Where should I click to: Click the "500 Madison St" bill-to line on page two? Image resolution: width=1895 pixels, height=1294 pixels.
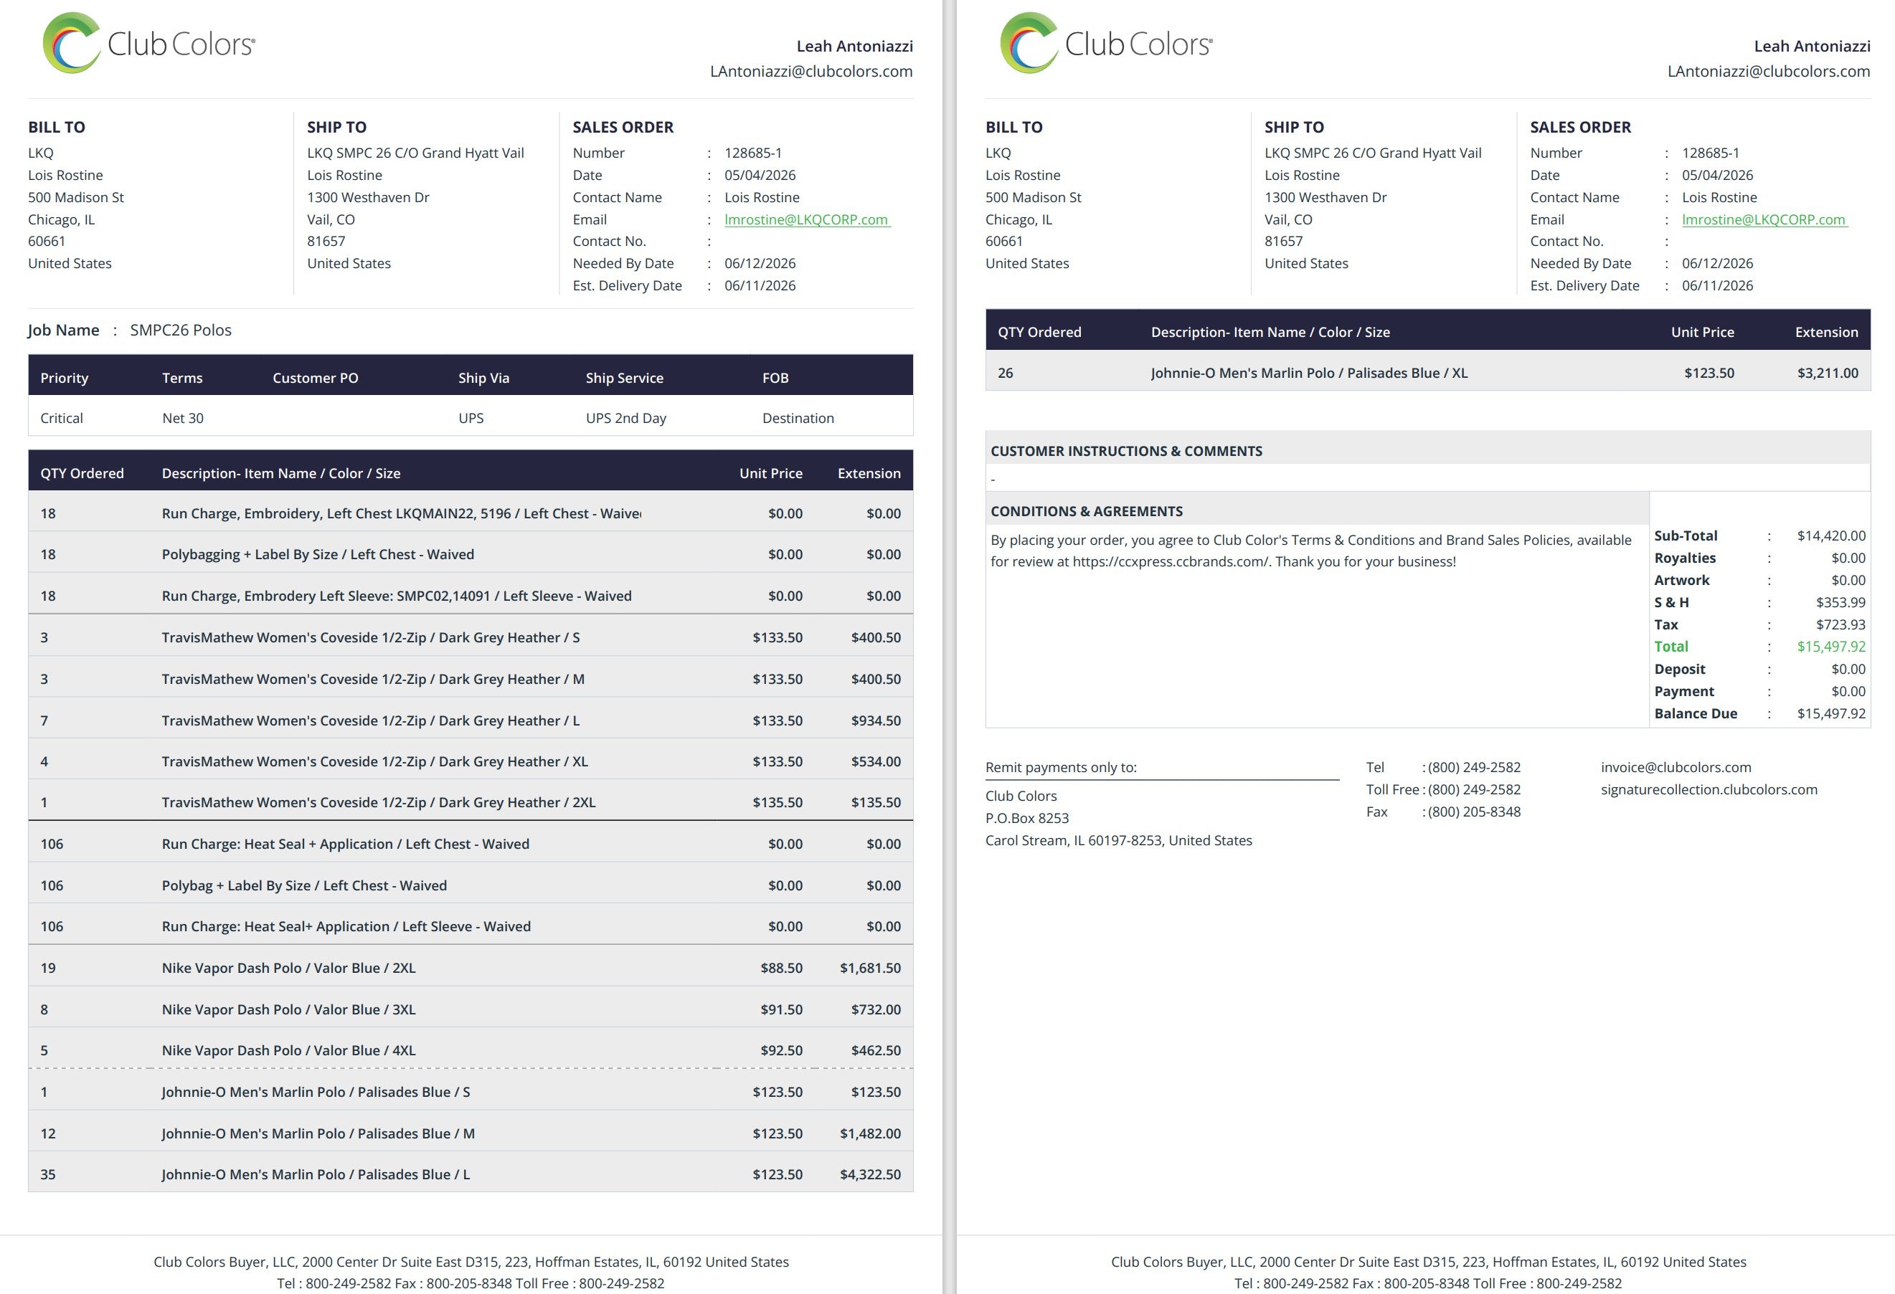[1033, 197]
